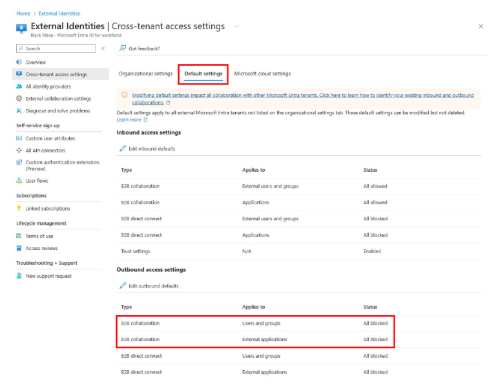
Task: Click the External Identities header icon
Action: (21, 28)
